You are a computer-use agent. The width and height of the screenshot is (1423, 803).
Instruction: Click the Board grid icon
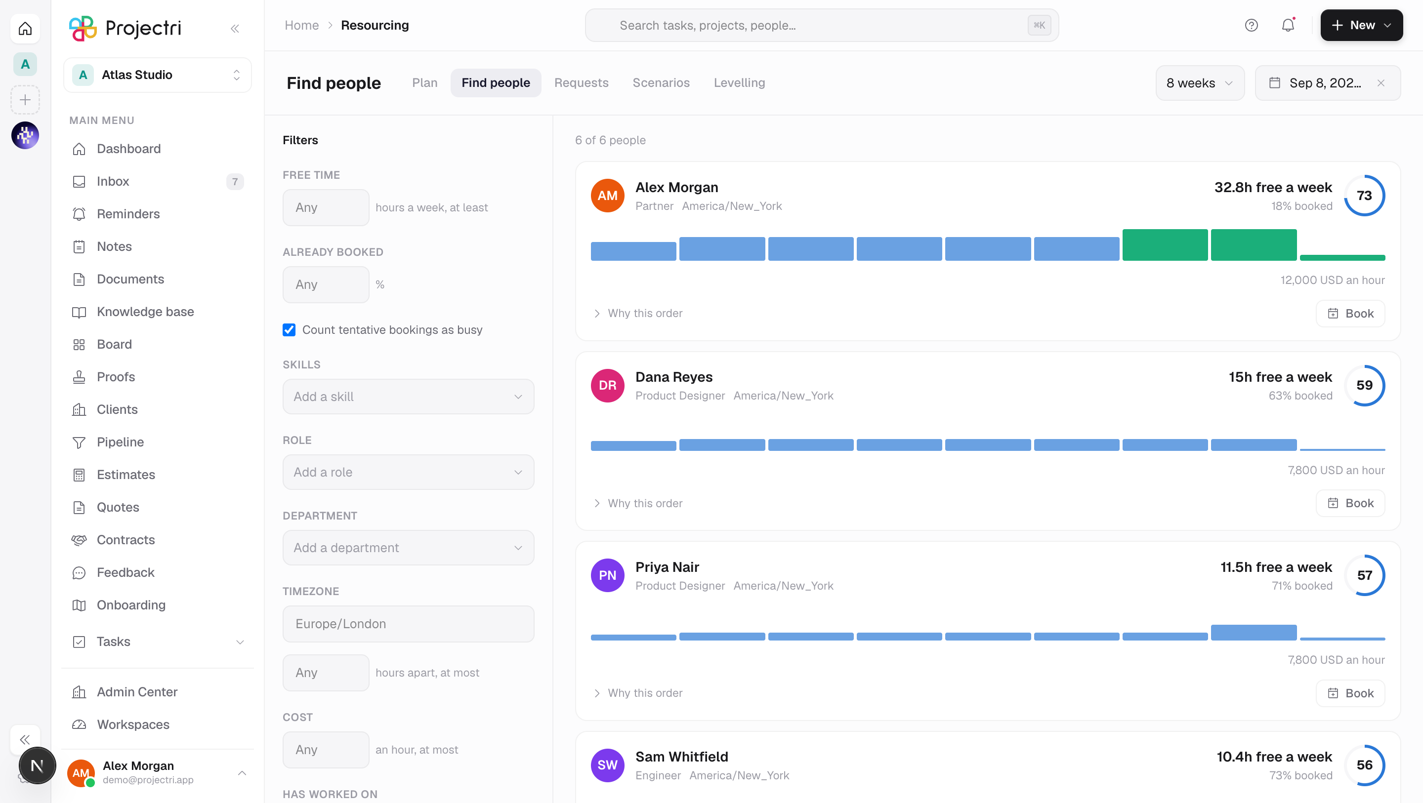click(79, 345)
